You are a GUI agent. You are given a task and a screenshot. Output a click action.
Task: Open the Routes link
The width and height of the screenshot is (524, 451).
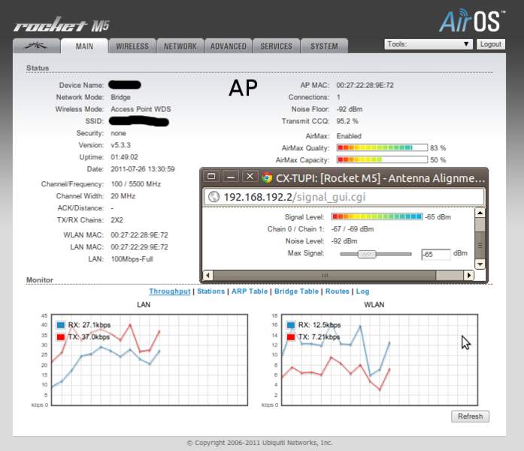(x=338, y=292)
